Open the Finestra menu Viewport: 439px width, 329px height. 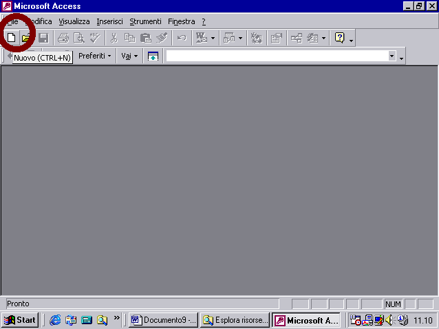pyautogui.click(x=182, y=21)
